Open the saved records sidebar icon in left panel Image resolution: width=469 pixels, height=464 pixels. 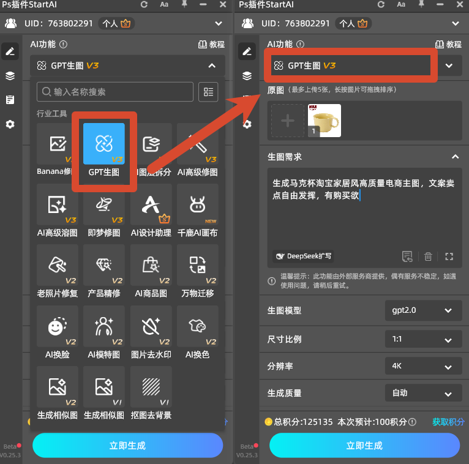(10, 100)
